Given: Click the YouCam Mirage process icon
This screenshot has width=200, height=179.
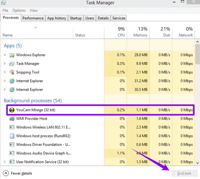Looking at the screenshot, I should tap(12, 110).
